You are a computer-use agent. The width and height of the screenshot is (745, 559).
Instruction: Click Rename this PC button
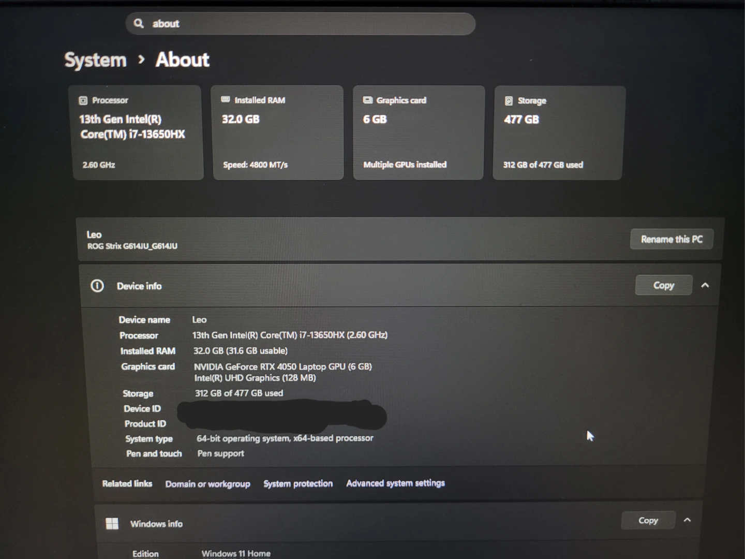672,239
